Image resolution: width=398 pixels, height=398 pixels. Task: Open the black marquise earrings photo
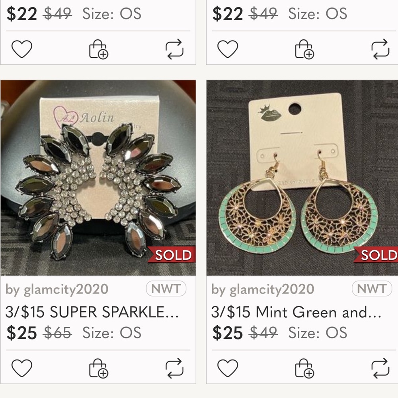tap(98, 178)
